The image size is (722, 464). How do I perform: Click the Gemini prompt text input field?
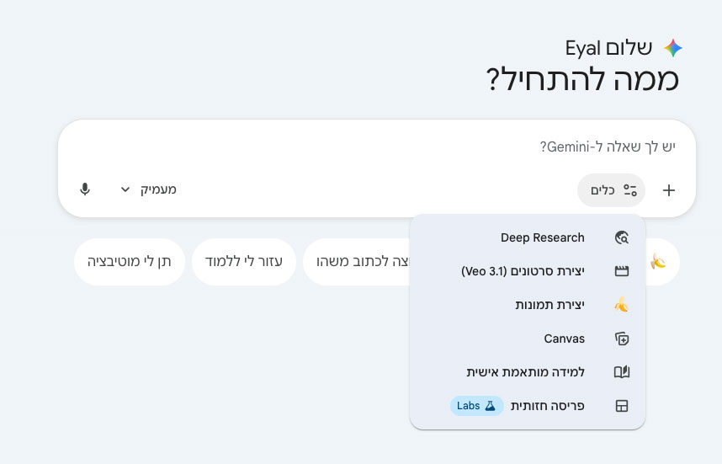pos(379,147)
